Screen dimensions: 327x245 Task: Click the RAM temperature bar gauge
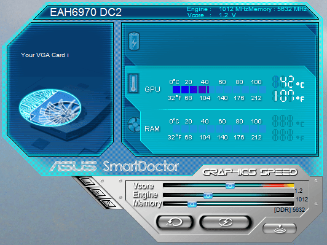[x=219, y=129]
